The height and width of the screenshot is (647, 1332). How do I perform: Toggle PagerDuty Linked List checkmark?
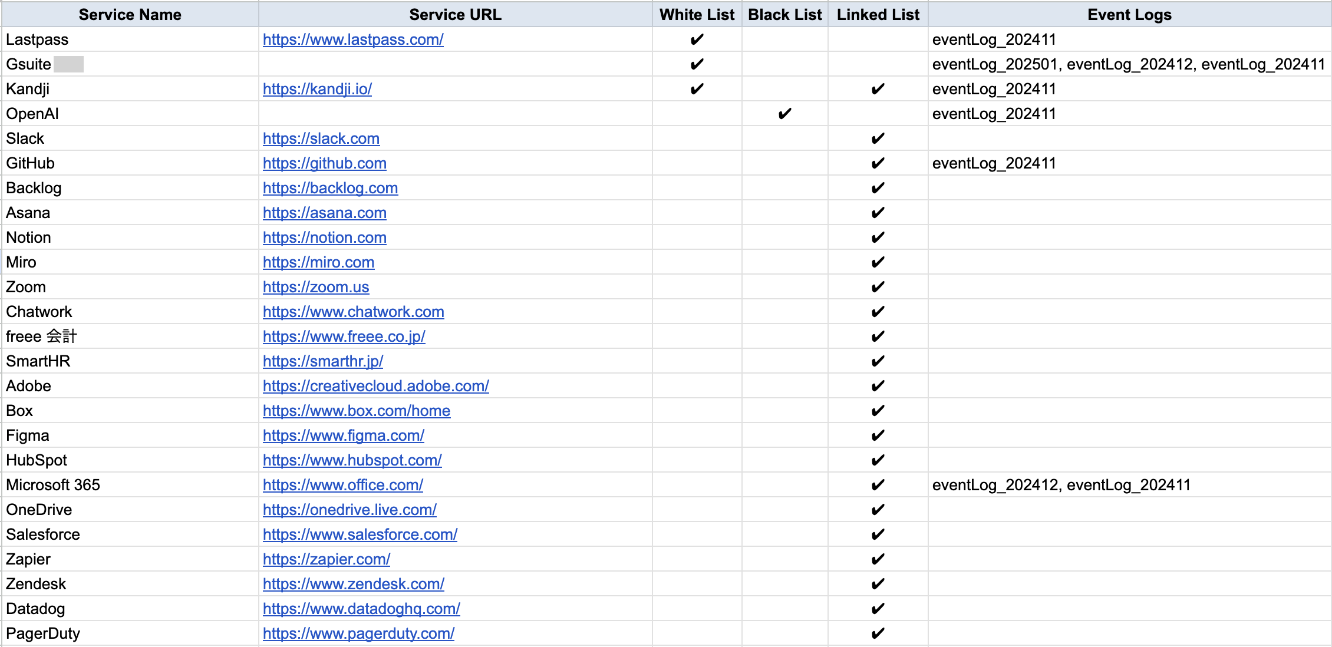point(878,633)
